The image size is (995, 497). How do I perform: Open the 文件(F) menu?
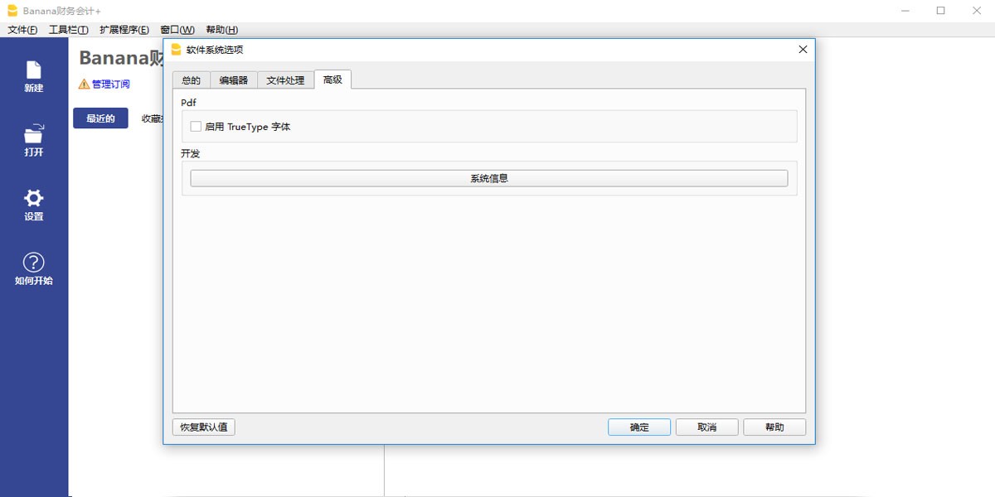click(x=22, y=30)
